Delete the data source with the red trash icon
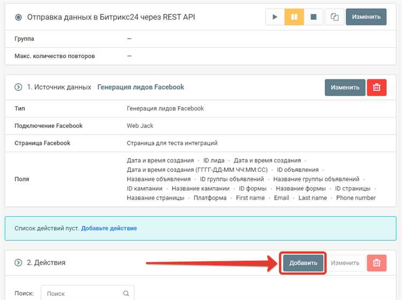402x300 pixels. click(377, 87)
